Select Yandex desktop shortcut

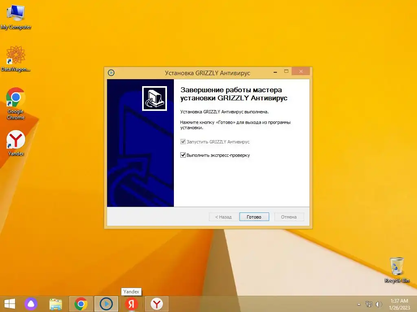pos(16,143)
